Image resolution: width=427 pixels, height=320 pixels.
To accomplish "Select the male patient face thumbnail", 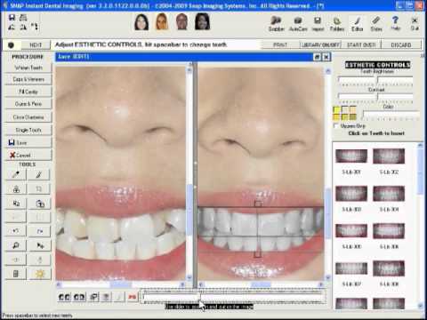I will point(181,21).
